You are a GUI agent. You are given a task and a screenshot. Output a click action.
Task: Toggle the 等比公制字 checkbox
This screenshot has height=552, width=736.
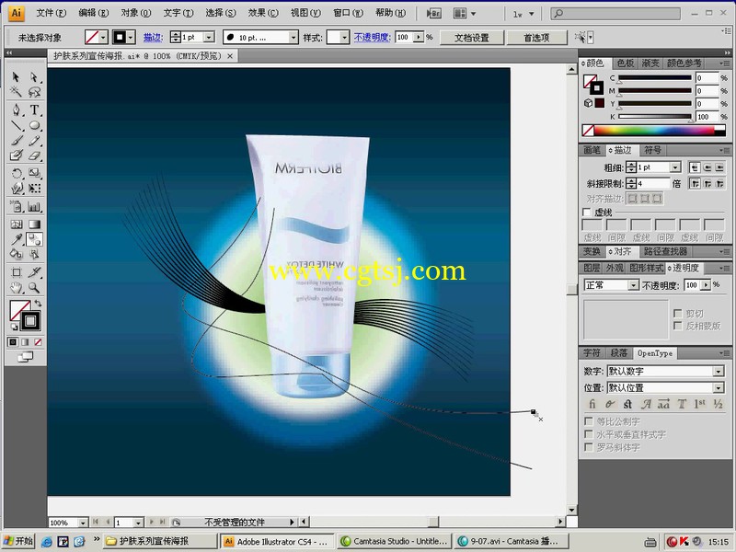(x=588, y=420)
